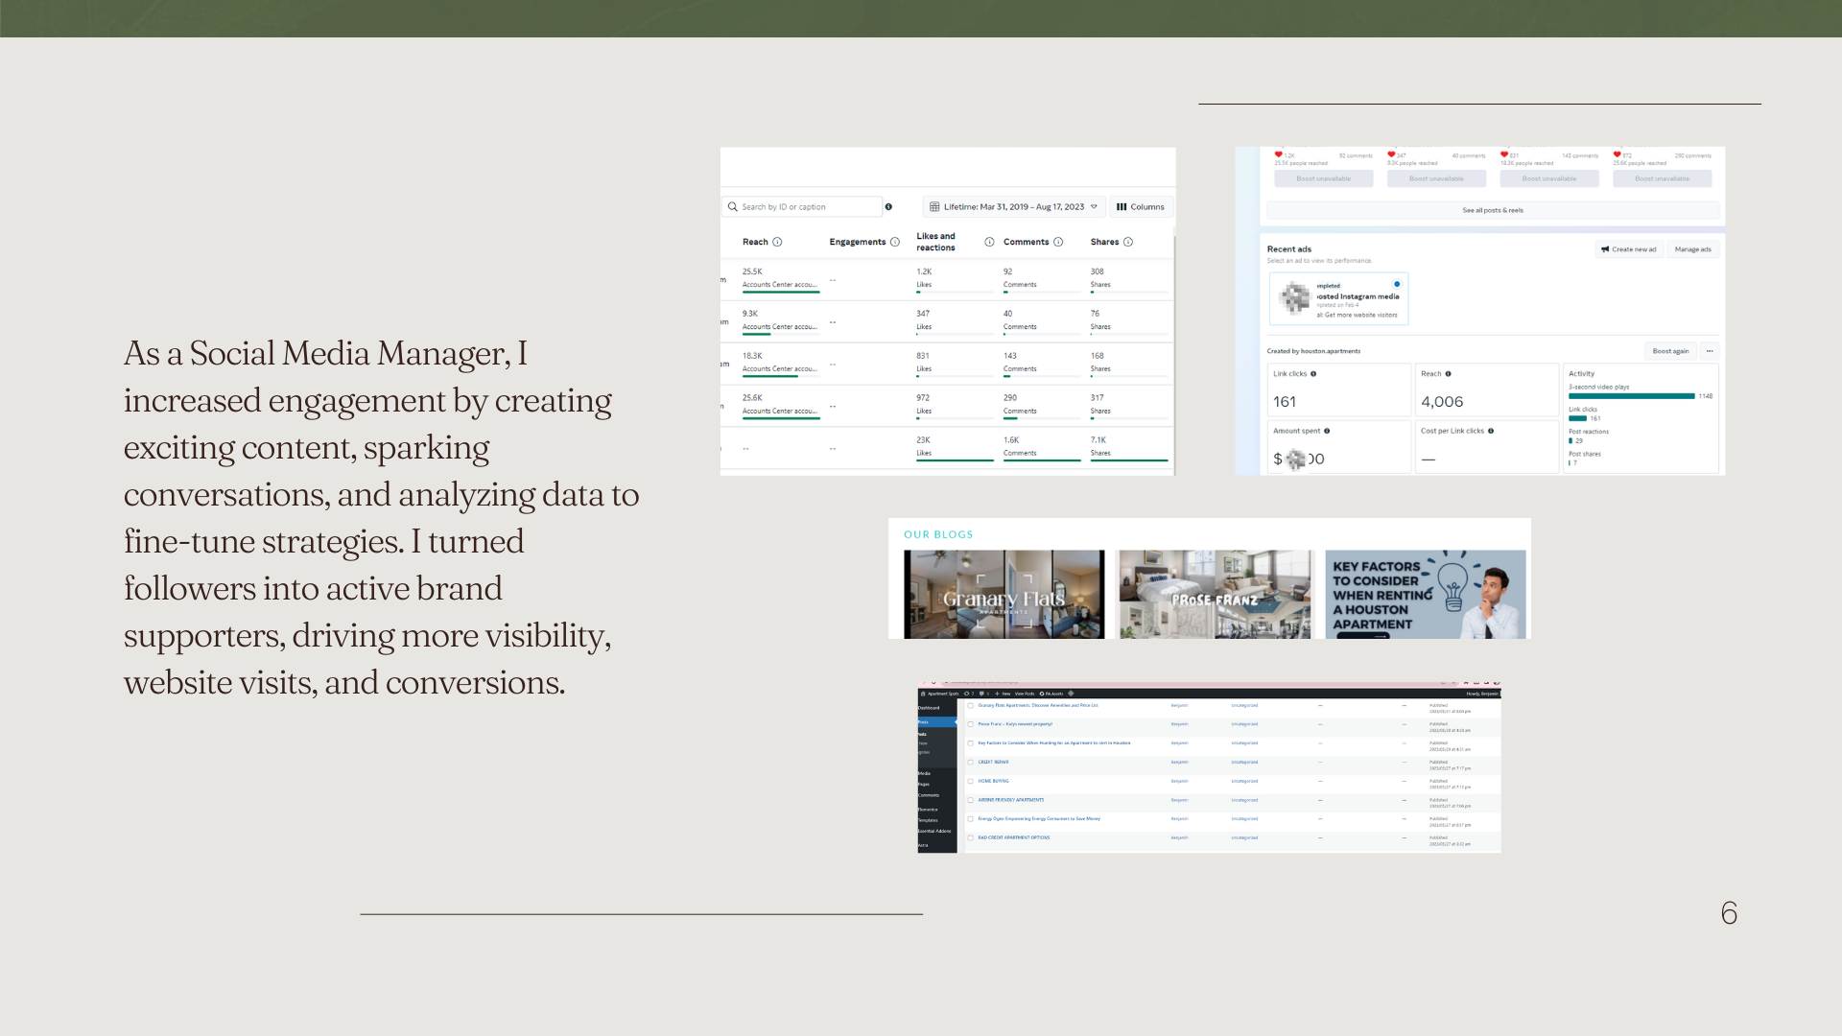Click the Create new ad button
The height and width of the screenshot is (1036, 1842).
[x=1629, y=249]
